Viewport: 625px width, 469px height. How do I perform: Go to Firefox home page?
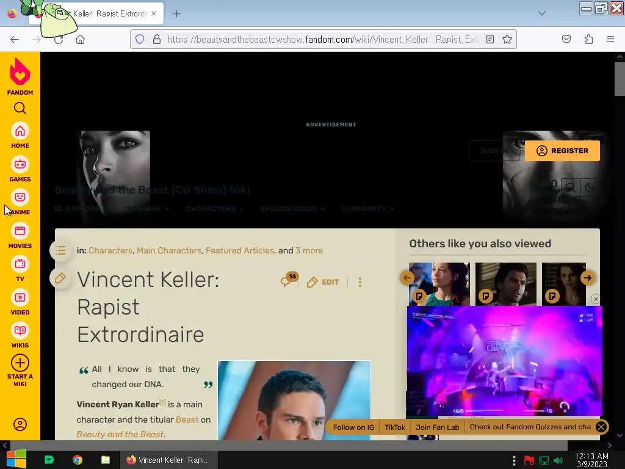pos(81,40)
